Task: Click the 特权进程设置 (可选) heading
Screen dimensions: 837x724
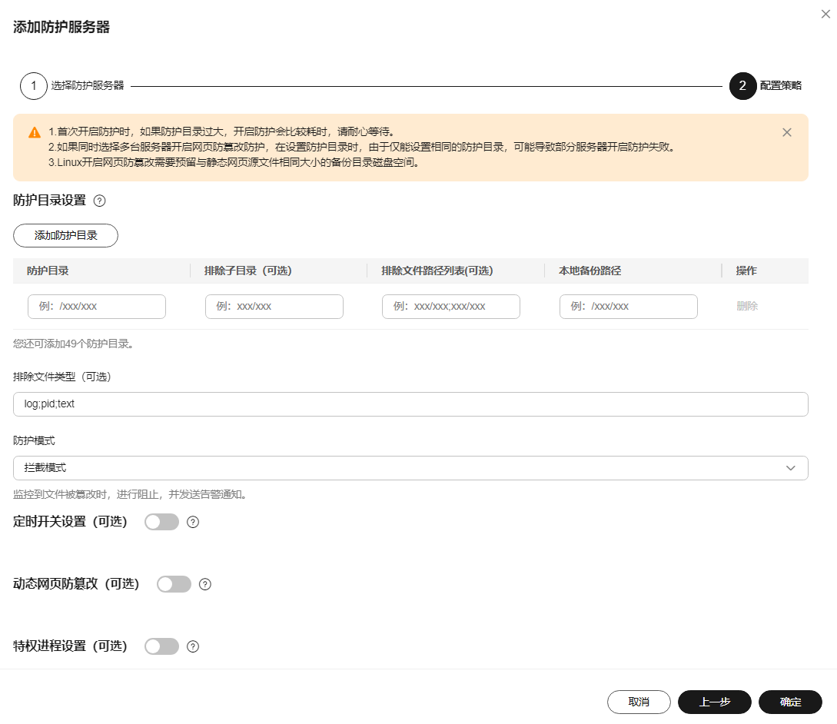Action: point(70,646)
